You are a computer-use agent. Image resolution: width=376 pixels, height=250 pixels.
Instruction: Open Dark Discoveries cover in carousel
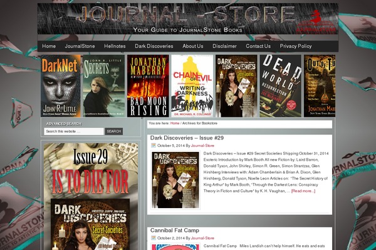pyautogui.click(x=236, y=86)
